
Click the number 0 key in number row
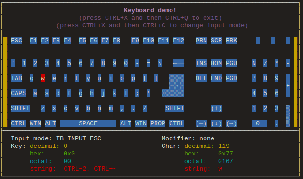tap(126, 63)
